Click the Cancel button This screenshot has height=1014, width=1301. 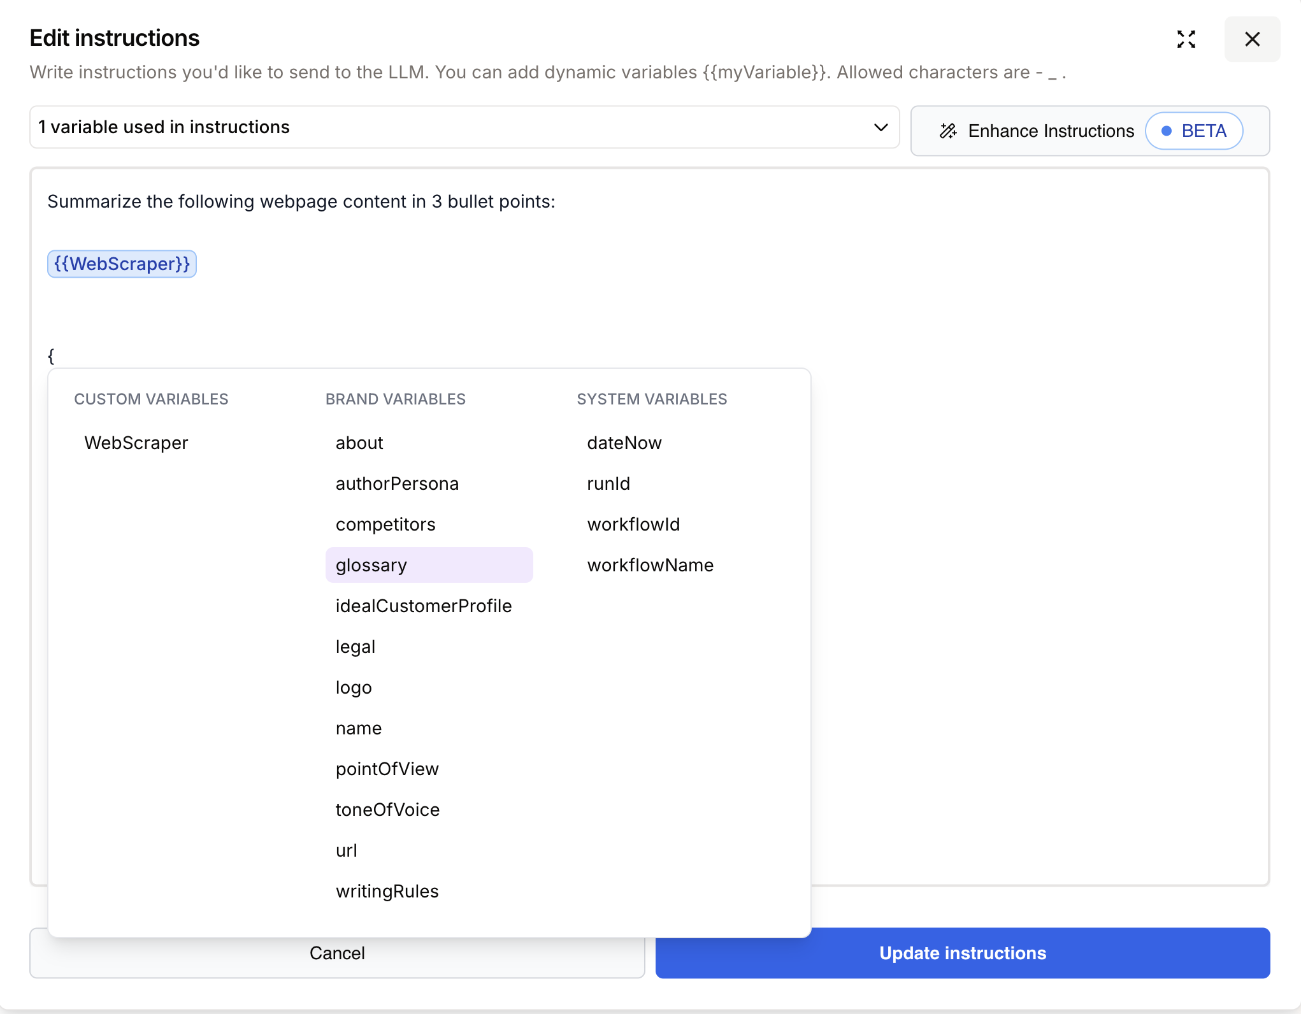(337, 953)
